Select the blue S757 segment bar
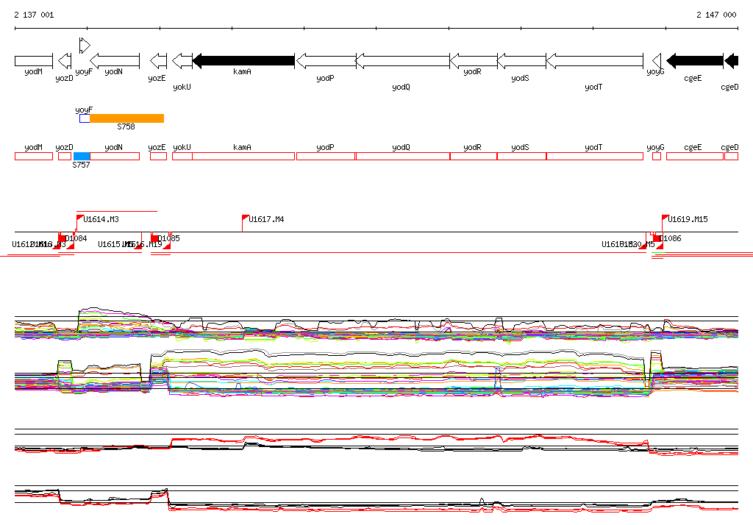The height and width of the screenshot is (525, 753). (x=81, y=156)
